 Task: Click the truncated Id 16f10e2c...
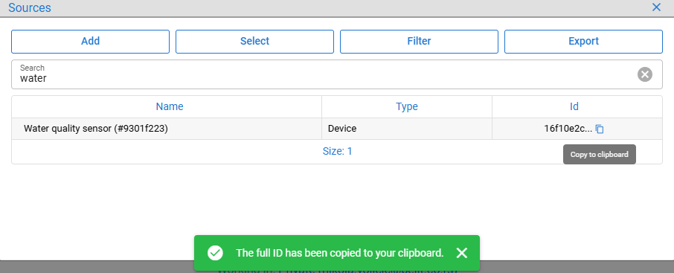pos(568,129)
